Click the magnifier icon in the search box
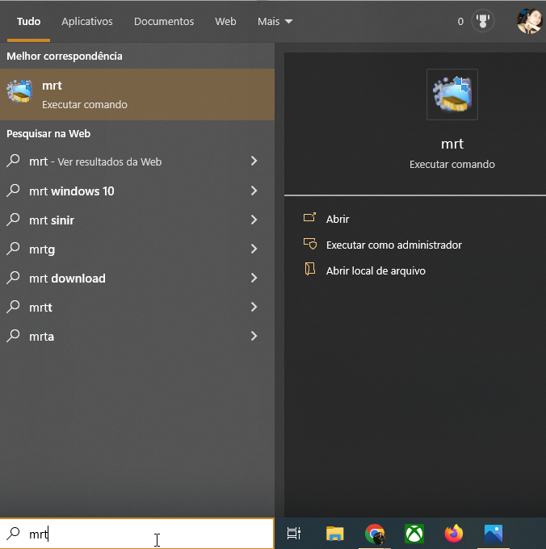 coord(13,533)
